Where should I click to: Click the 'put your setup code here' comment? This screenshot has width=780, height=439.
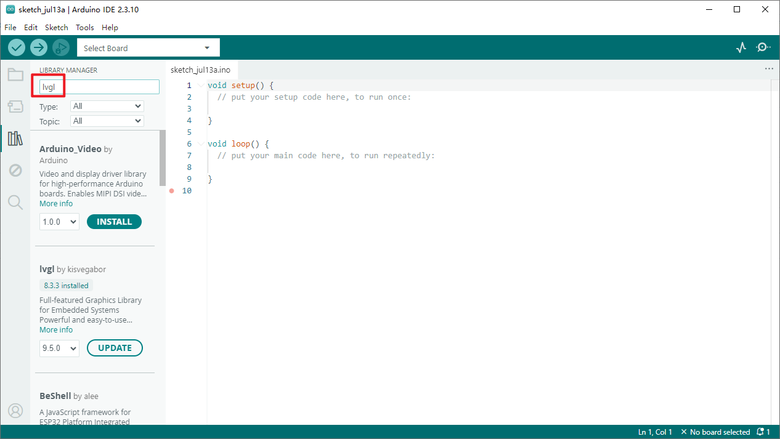click(x=314, y=97)
